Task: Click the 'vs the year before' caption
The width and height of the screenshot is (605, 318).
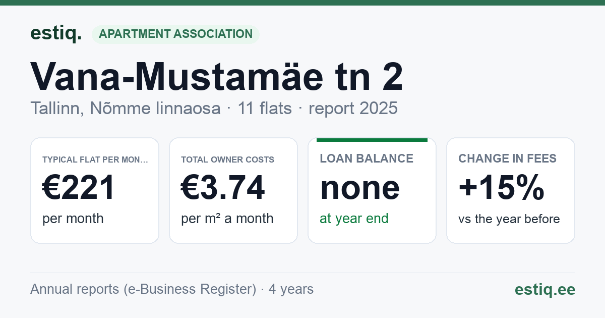Action: tap(509, 219)
